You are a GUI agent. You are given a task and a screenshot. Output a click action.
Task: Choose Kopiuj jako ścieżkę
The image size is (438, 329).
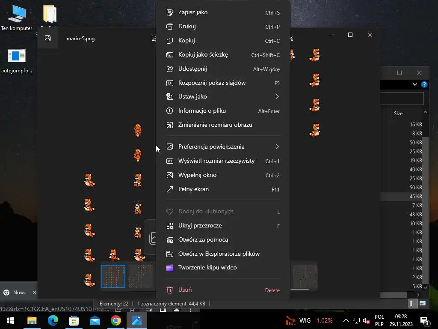point(223,55)
